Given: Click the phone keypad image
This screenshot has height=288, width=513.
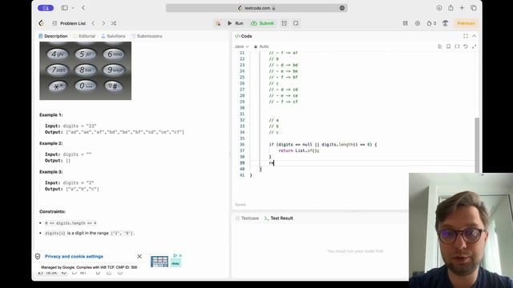Looking at the screenshot, I should [86, 70].
